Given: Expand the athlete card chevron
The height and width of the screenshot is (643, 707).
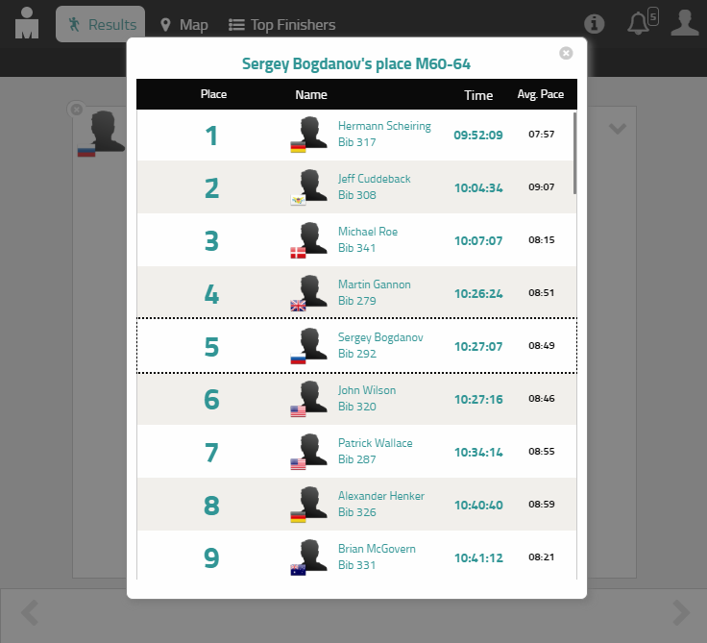Looking at the screenshot, I should pyautogui.click(x=617, y=129).
